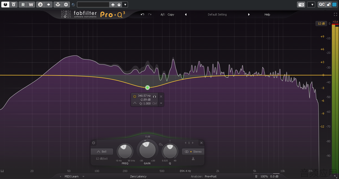Open dropdown next to camera icon
339x179 pixels.
[311, 4]
